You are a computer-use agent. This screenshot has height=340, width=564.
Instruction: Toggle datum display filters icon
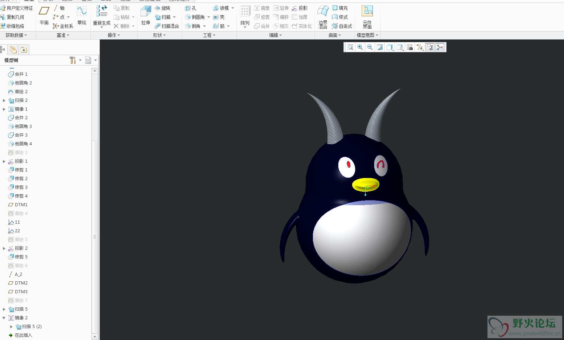pyautogui.click(x=420, y=47)
